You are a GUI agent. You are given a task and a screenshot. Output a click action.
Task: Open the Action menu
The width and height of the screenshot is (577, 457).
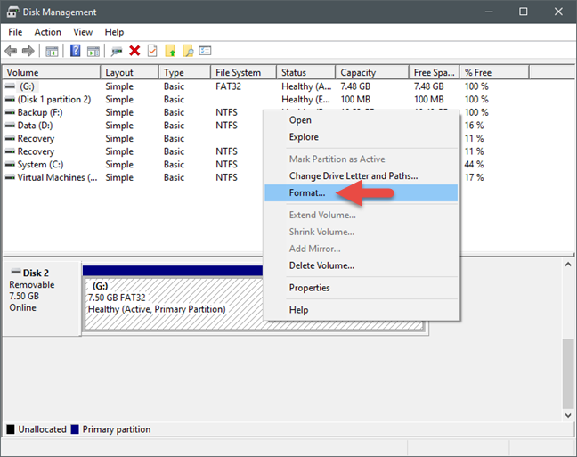point(47,32)
